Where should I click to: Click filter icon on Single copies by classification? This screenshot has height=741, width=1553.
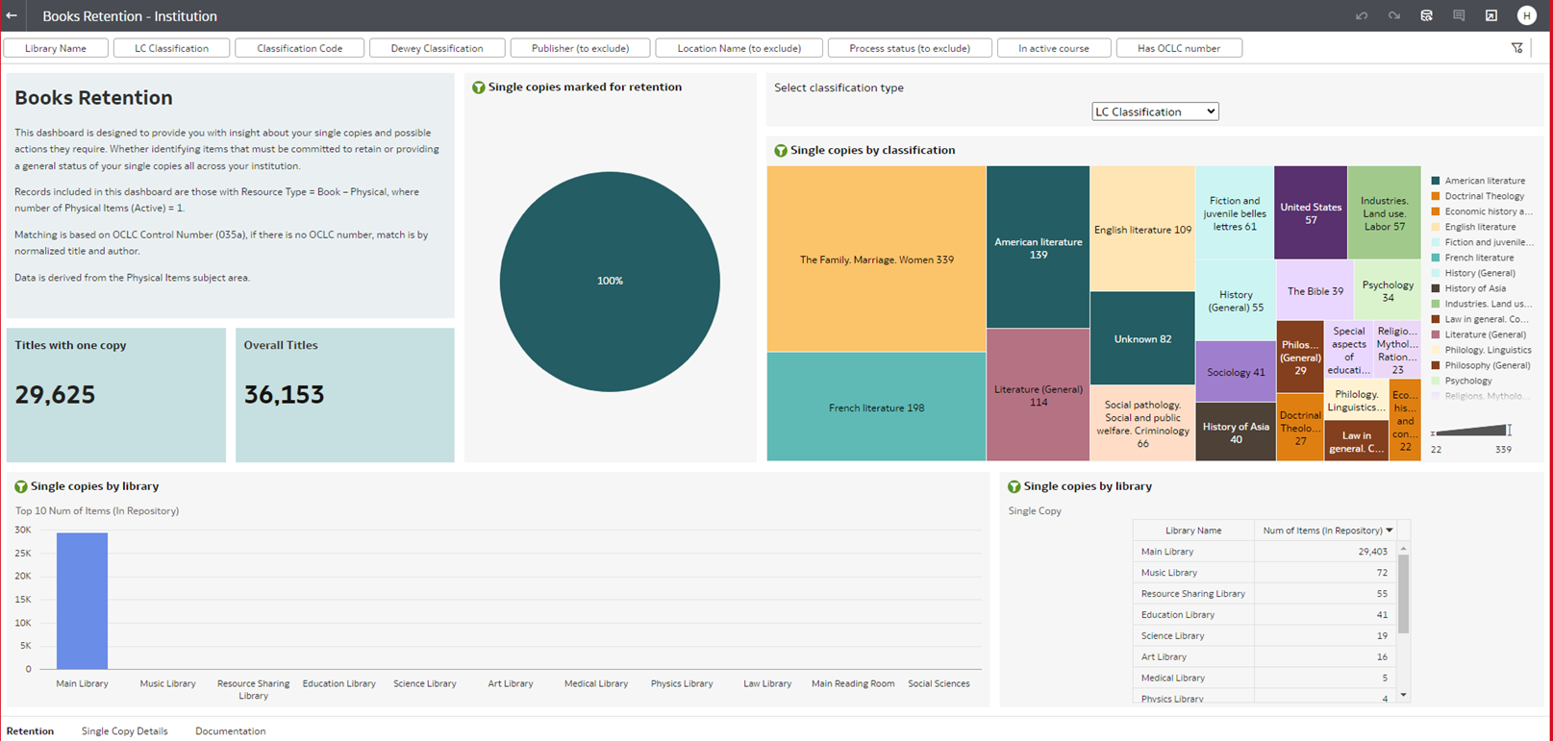point(781,151)
